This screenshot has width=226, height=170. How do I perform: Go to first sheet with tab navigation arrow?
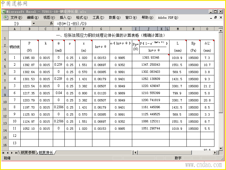coord(3,153)
